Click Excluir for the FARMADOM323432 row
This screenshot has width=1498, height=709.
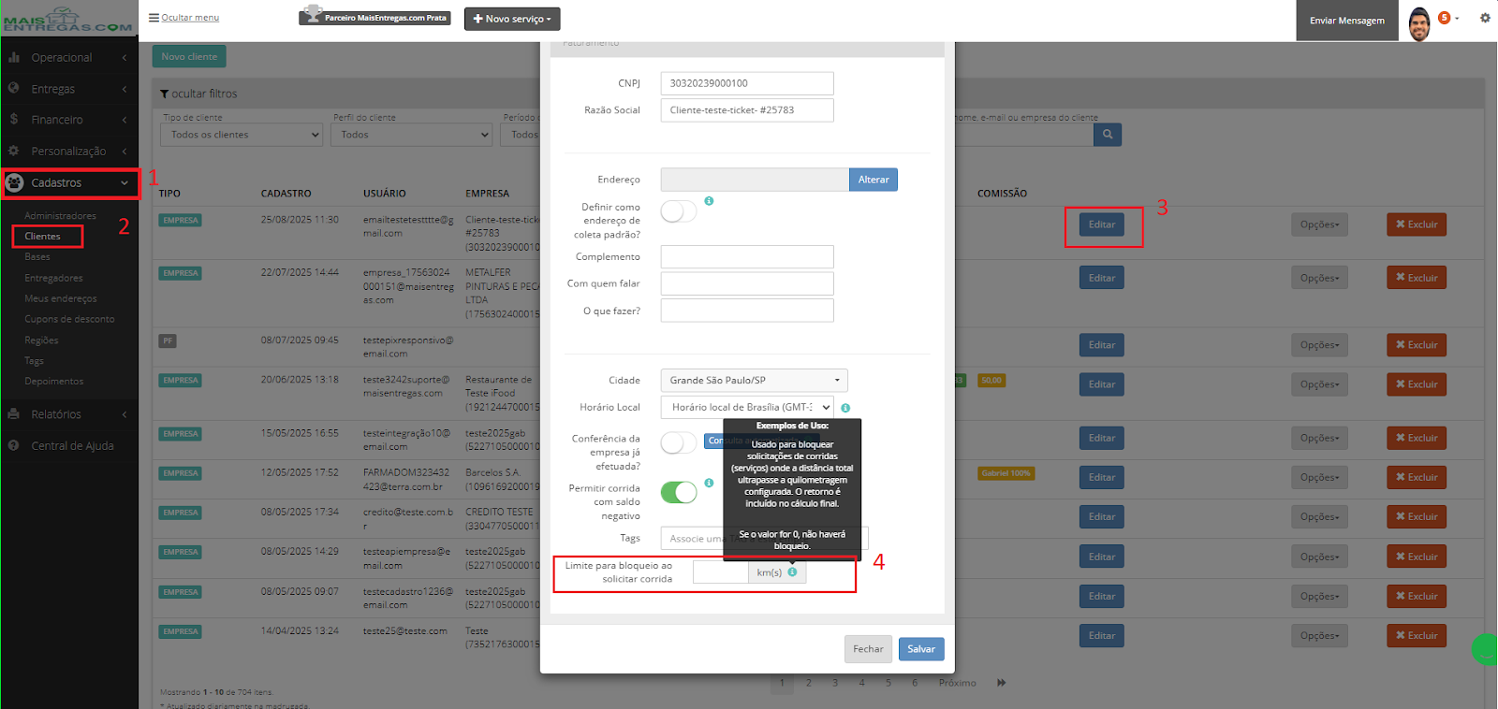[x=1417, y=477]
